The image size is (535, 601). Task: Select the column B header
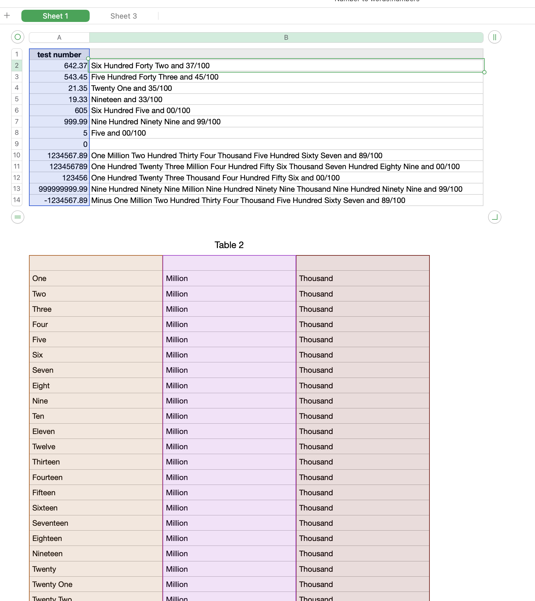click(x=286, y=37)
